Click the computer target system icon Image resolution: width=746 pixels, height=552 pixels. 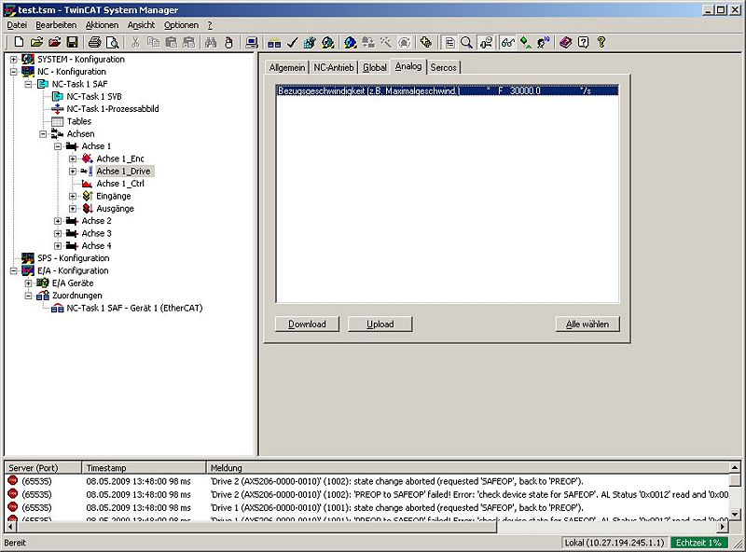(x=252, y=42)
